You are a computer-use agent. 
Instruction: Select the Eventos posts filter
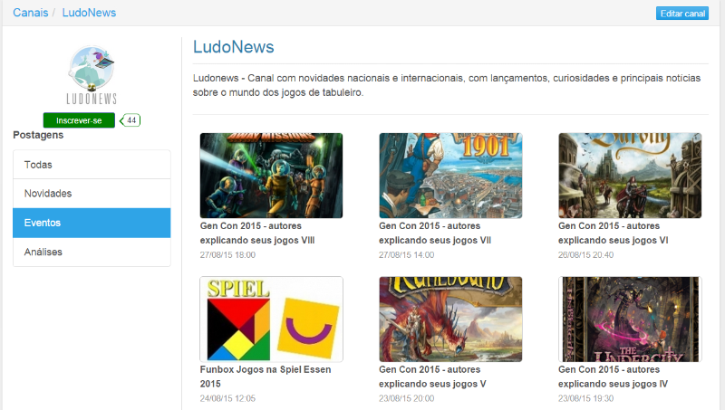(x=92, y=223)
